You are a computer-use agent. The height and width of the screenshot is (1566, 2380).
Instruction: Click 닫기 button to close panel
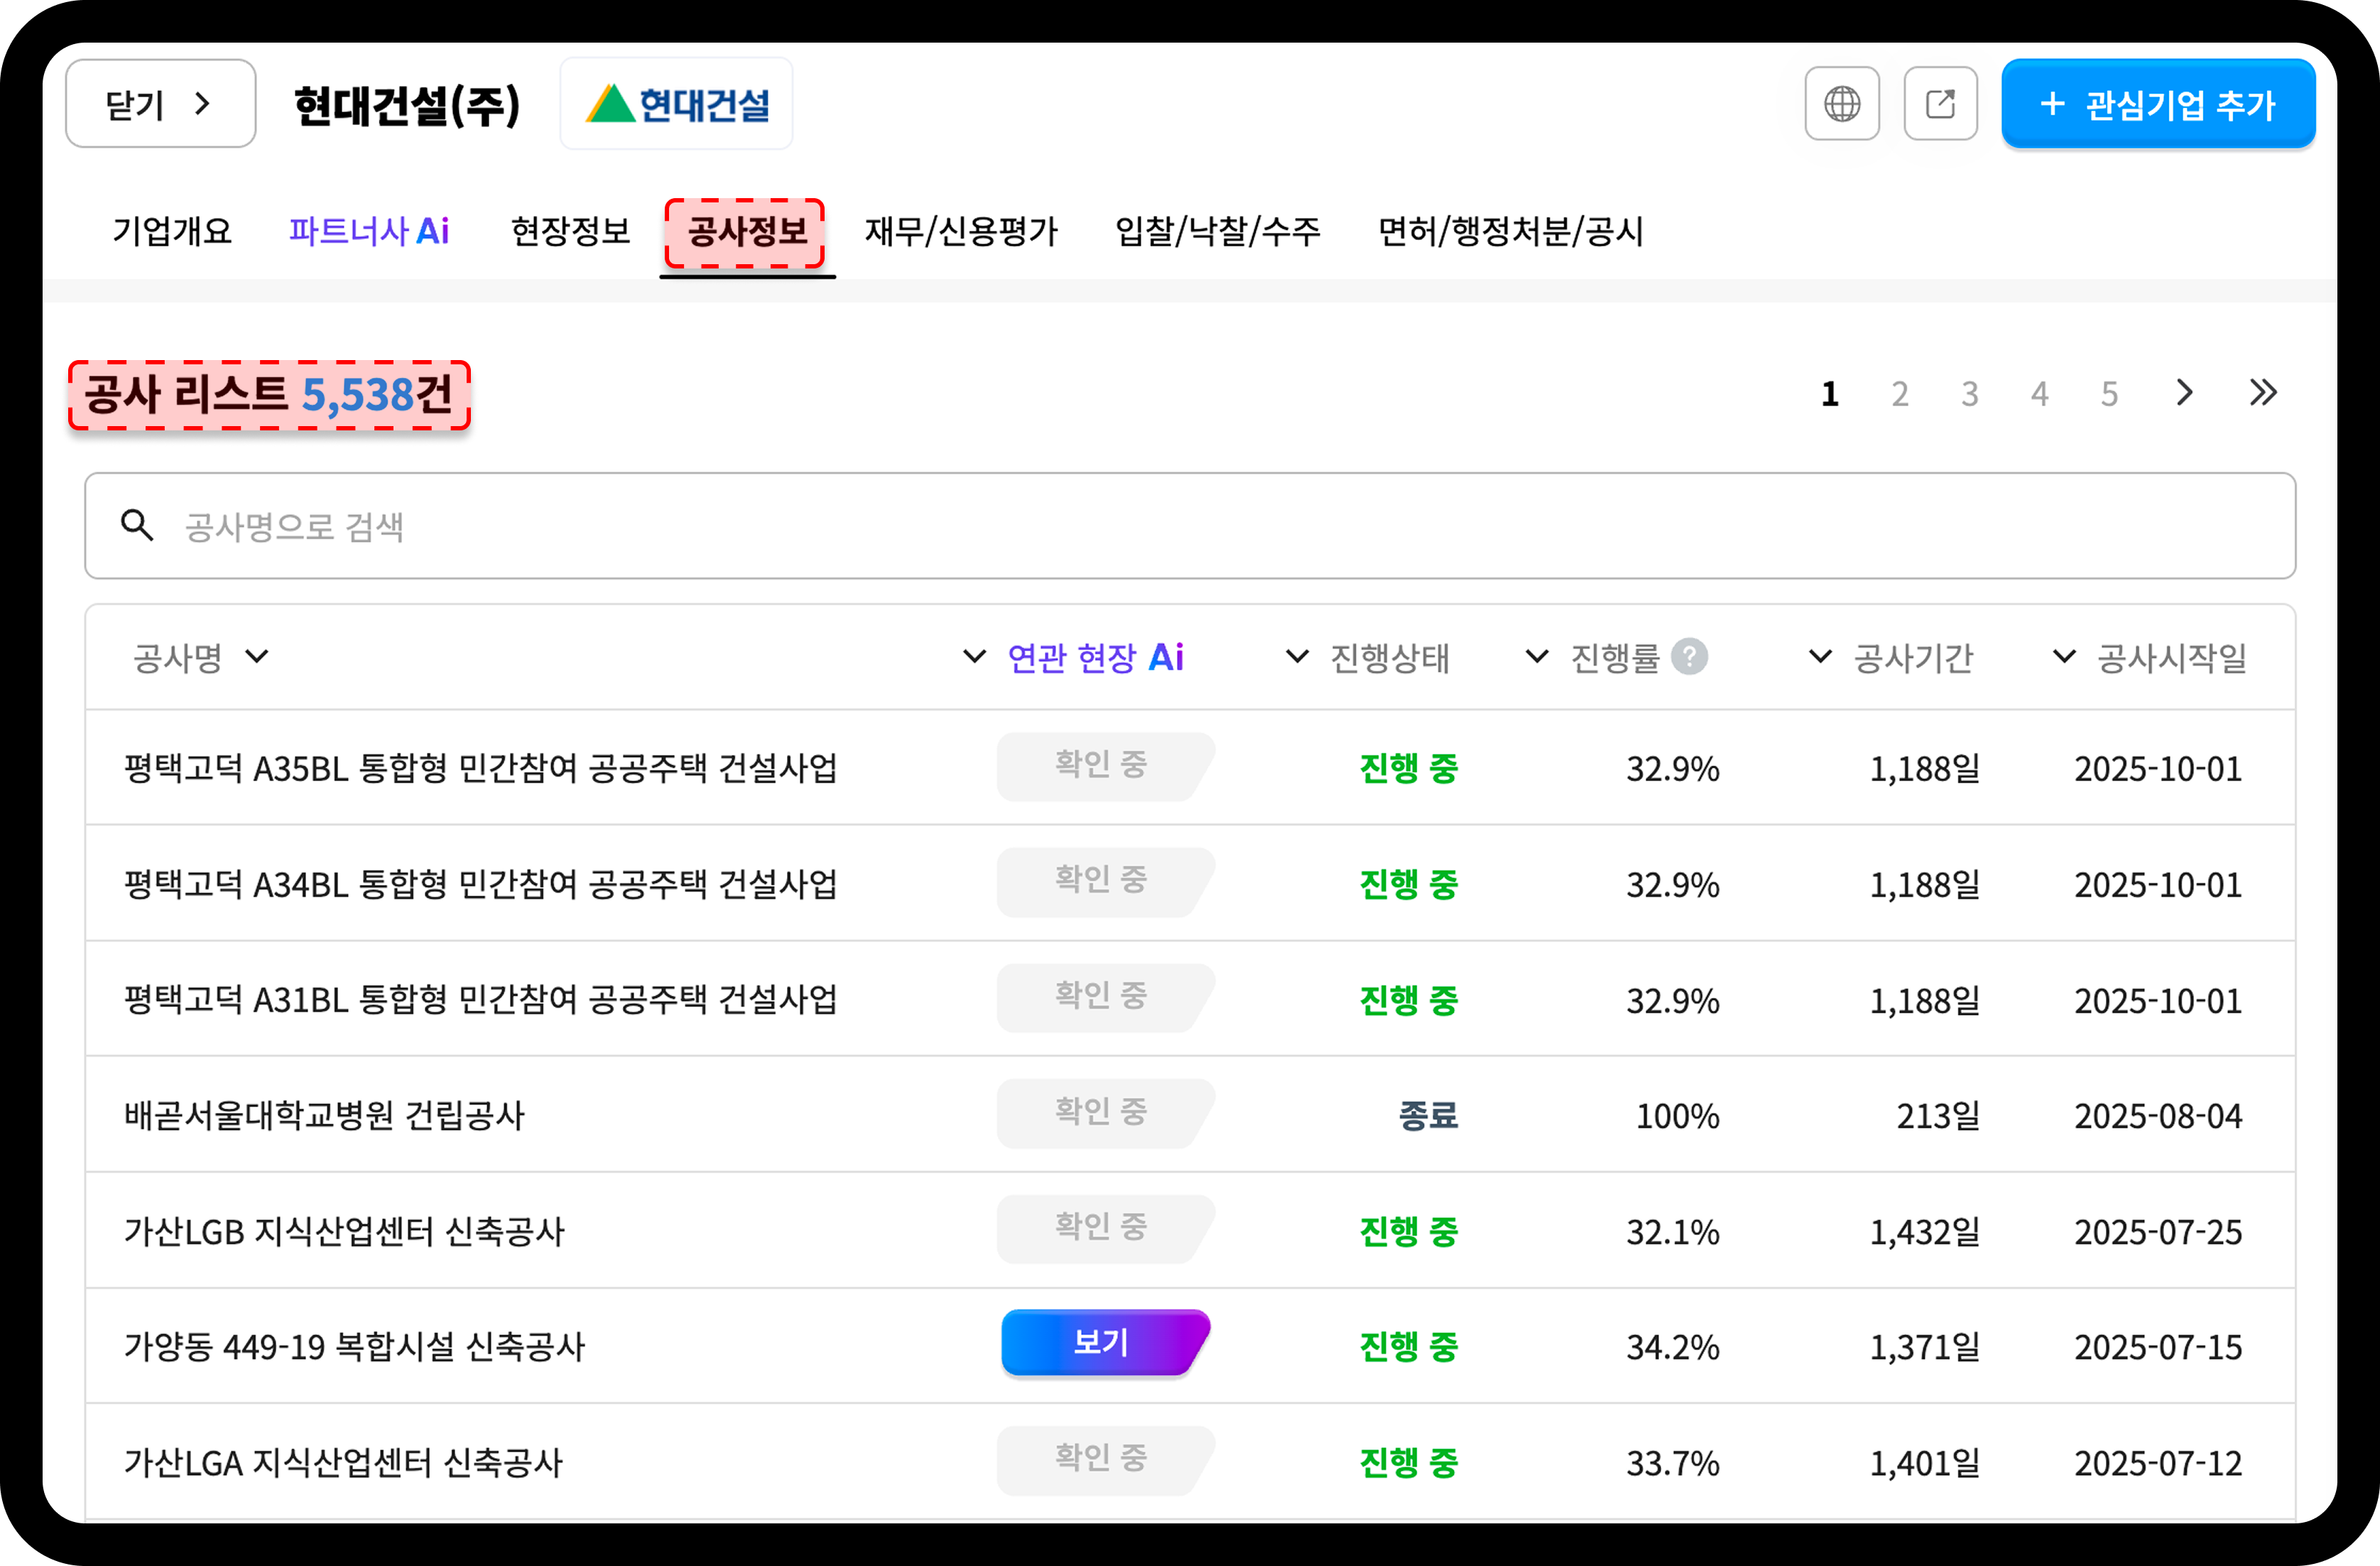click(160, 104)
